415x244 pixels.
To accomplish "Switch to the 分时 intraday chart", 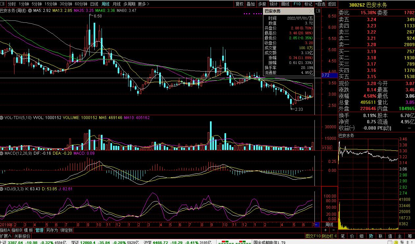I will (x=12, y=4).
